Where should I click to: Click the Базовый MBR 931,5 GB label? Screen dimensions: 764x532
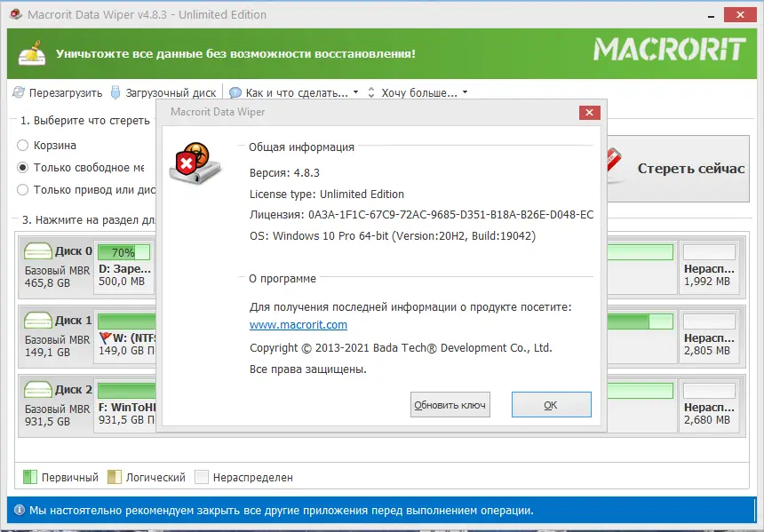[57, 415]
